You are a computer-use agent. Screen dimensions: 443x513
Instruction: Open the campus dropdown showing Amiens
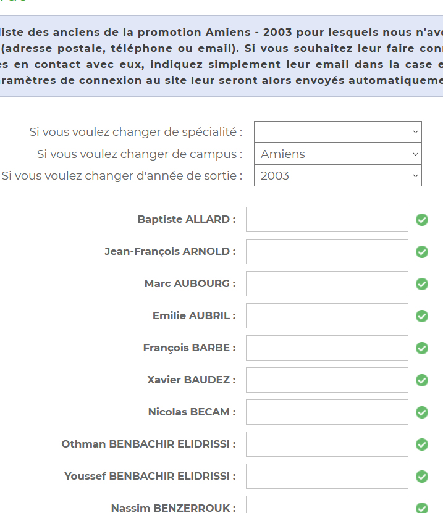click(x=337, y=154)
